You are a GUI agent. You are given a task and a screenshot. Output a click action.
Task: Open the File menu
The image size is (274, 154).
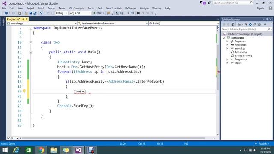coord(4,8)
